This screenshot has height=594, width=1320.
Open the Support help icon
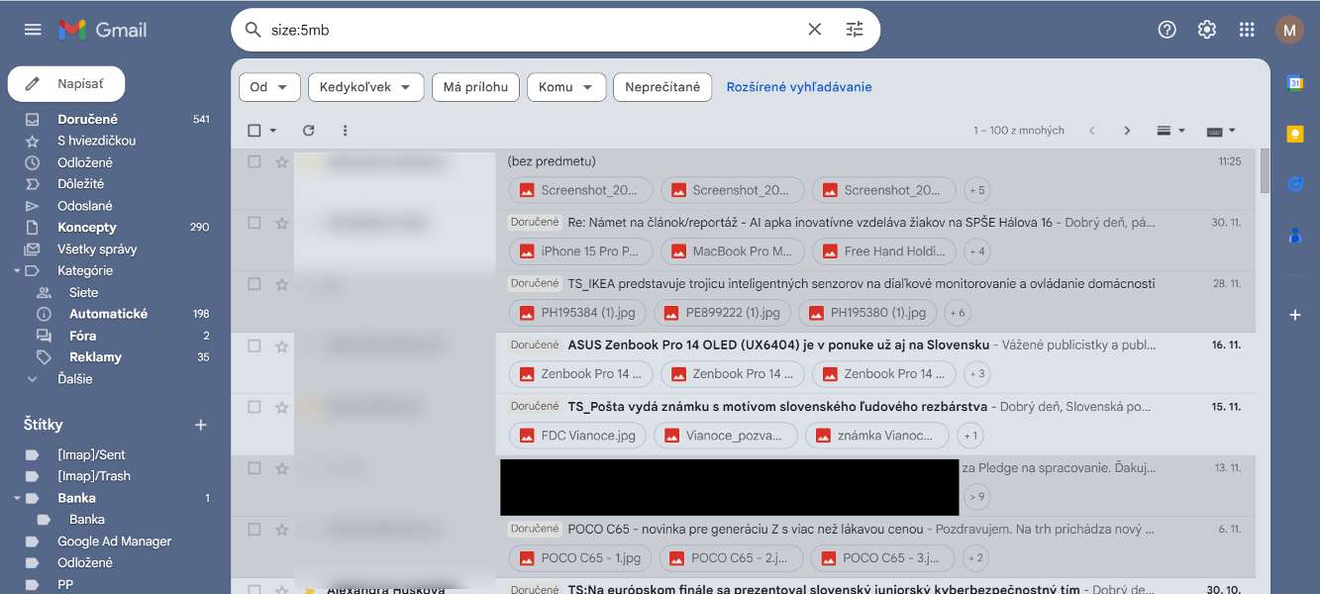[1168, 30]
